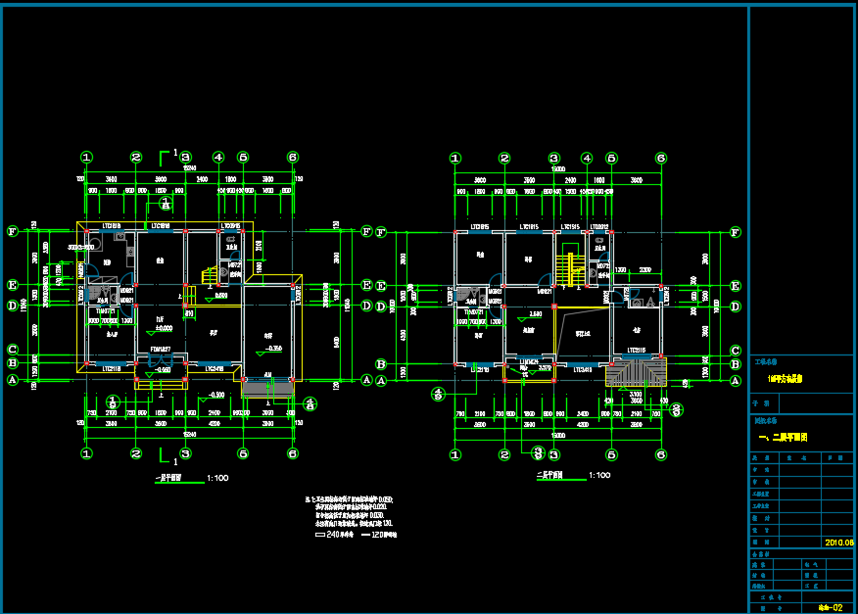Select the 4200 dimension on second-floor plan

583,425
